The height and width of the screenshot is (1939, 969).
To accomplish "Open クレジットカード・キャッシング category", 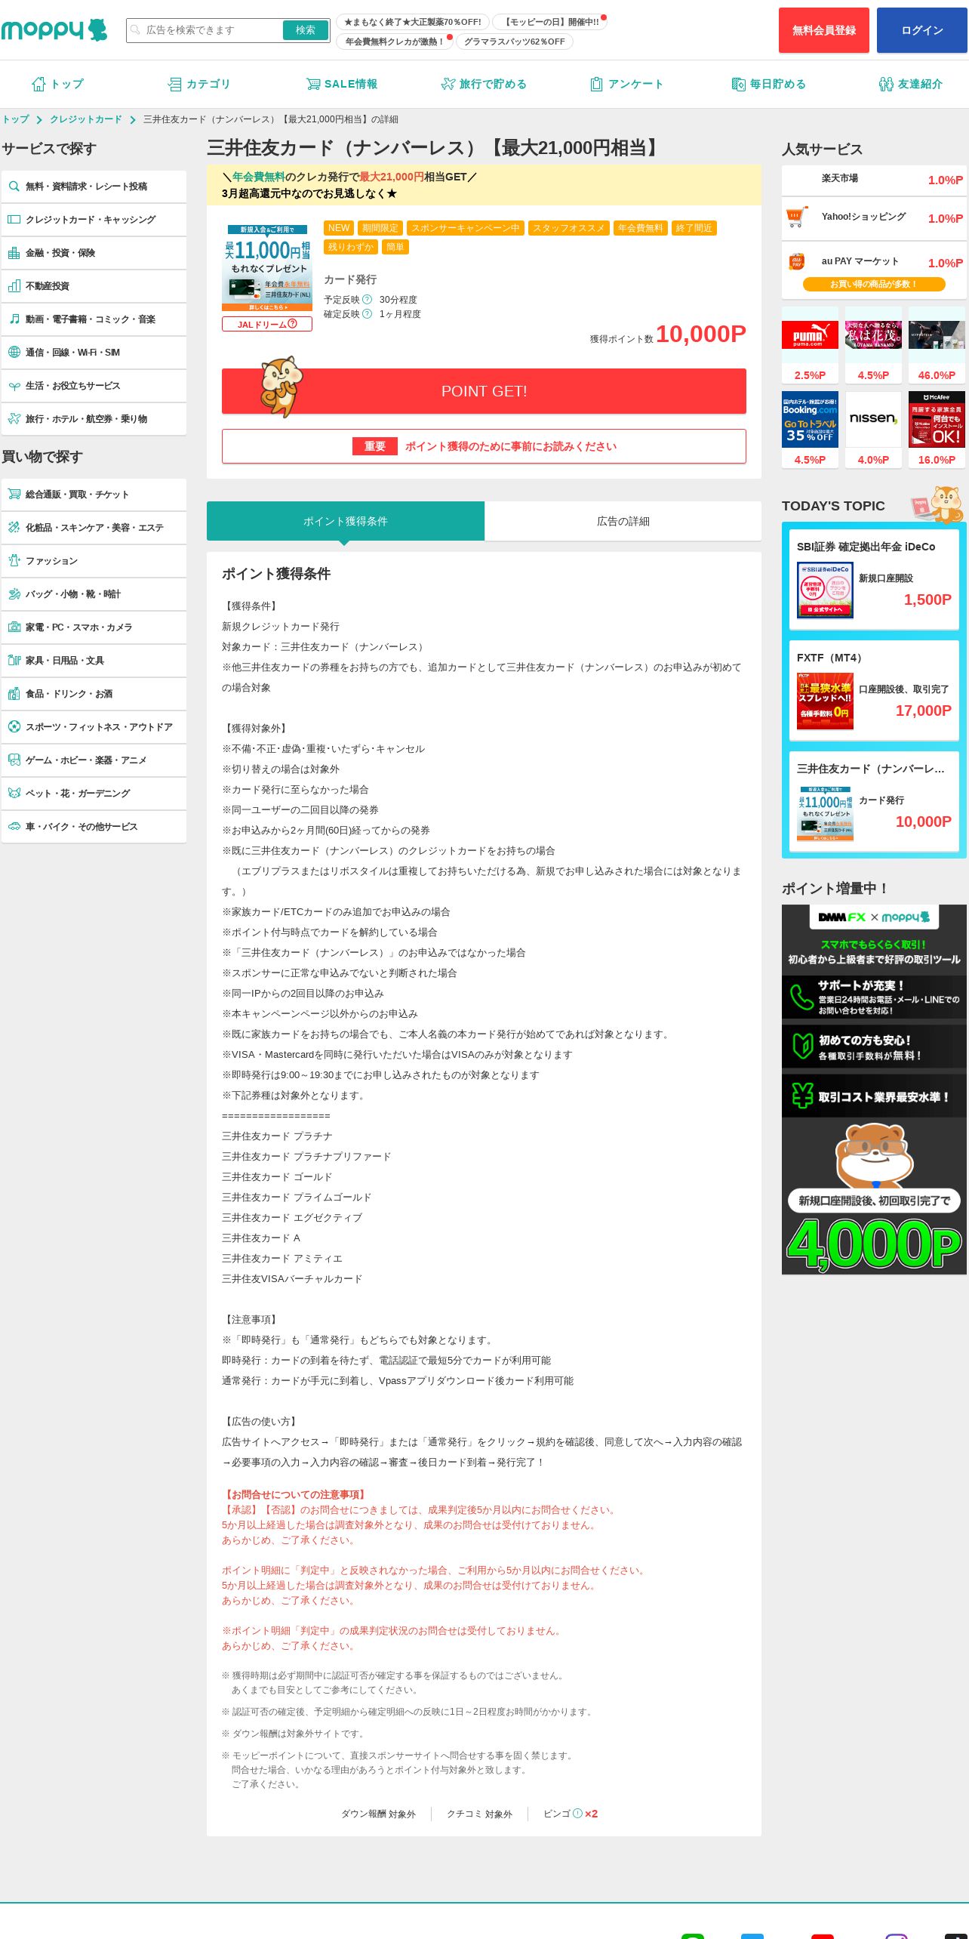I will [x=94, y=220].
